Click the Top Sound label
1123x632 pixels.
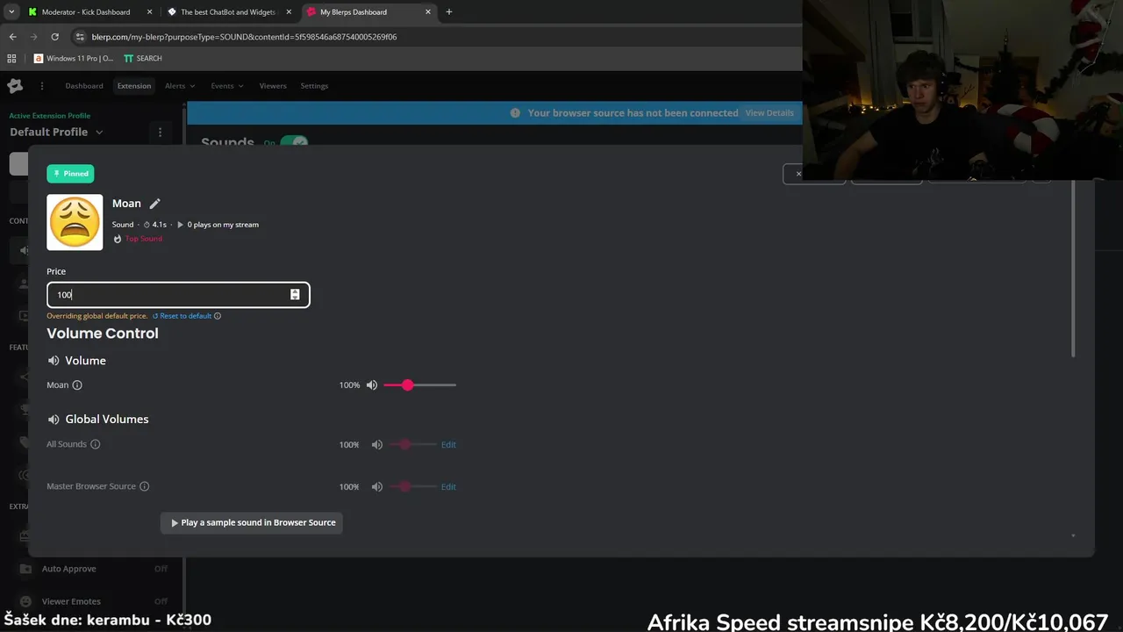[x=143, y=239]
